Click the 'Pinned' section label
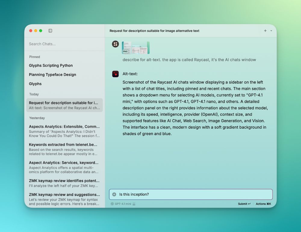The image size is (301, 232). 35,57
